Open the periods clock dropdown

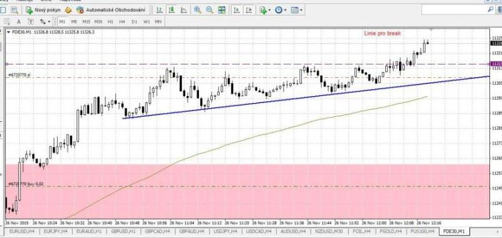(280, 10)
